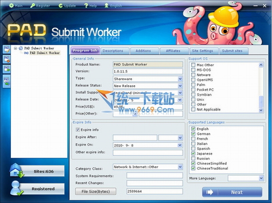The height and width of the screenshot is (203, 272).
Task: Click Support OS list scroll down arrow
Action: [261, 110]
